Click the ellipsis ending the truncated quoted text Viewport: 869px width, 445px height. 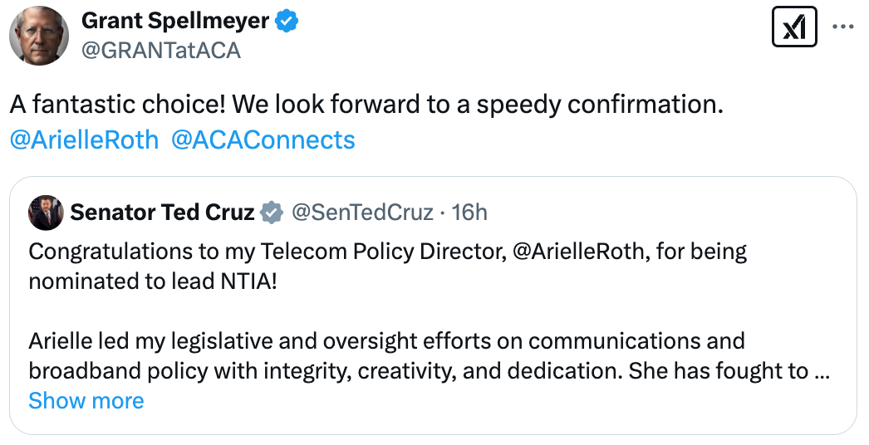822,370
